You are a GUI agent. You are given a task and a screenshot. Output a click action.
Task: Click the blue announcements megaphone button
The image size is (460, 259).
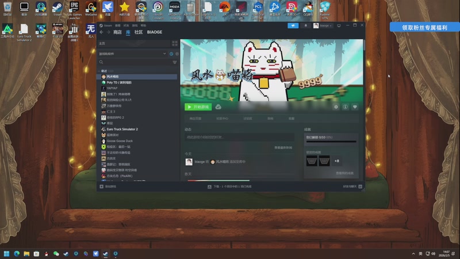point(293,25)
